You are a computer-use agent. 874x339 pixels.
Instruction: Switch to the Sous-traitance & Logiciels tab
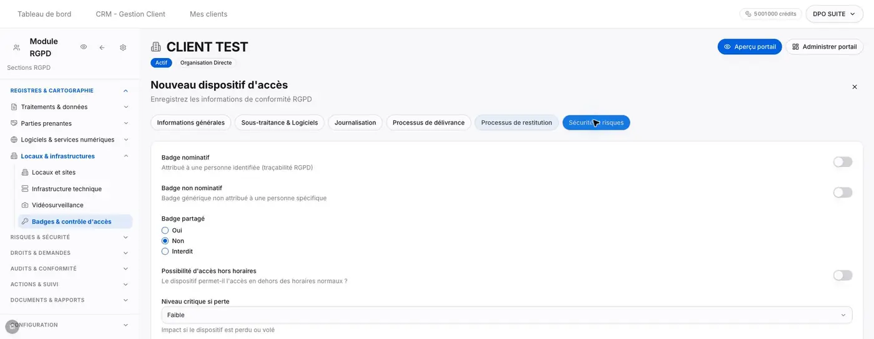click(x=280, y=123)
